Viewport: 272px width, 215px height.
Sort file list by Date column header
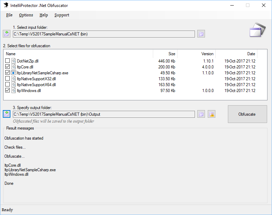[237, 54]
